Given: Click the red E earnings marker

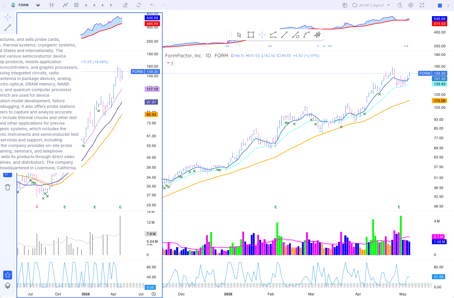Looking at the screenshot, I should pos(37,207).
